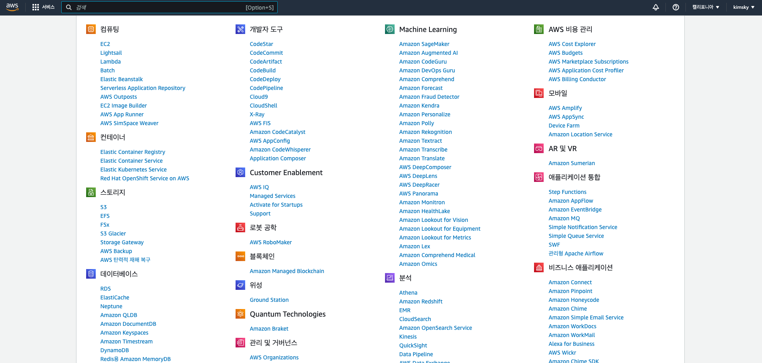The height and width of the screenshot is (363, 762).
Task: Click the Application Integration category icon
Action: coord(539,177)
